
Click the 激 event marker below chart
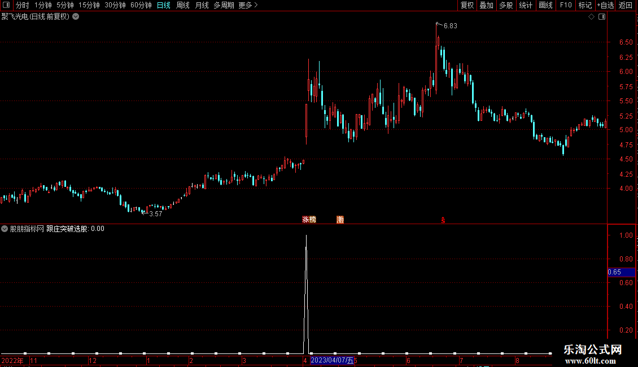[340, 220]
